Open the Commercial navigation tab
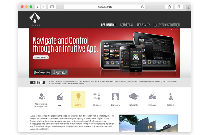209x135 pixels. coord(127,25)
